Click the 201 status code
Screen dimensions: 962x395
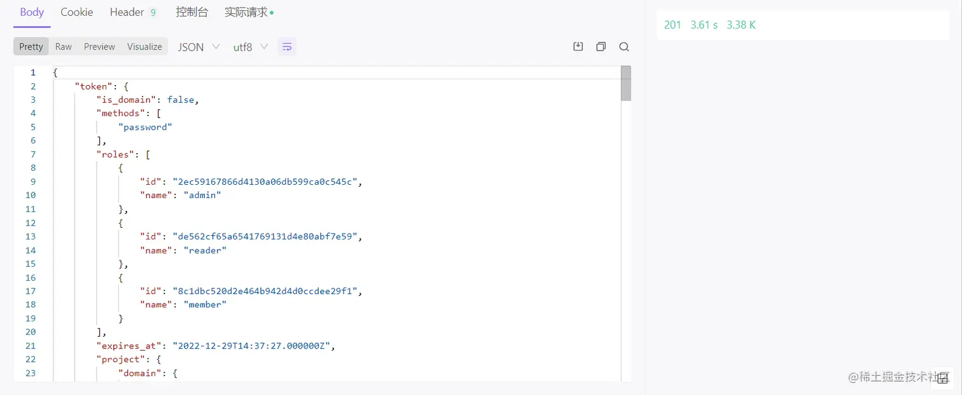pyautogui.click(x=673, y=25)
